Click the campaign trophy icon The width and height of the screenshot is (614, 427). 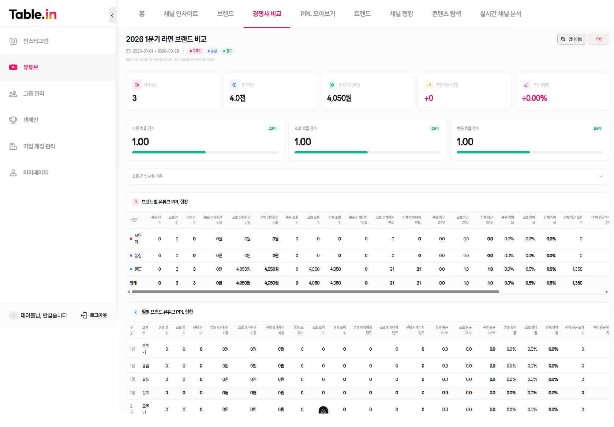click(13, 120)
